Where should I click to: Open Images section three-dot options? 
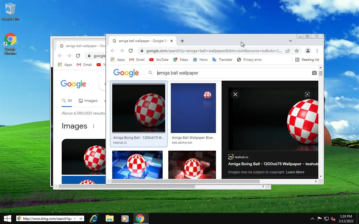[x=94, y=126]
